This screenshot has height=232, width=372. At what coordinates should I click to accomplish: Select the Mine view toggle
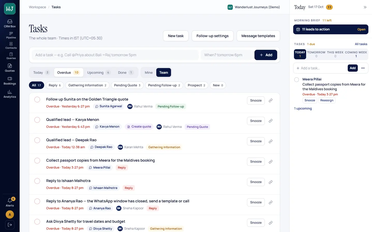coord(149,72)
